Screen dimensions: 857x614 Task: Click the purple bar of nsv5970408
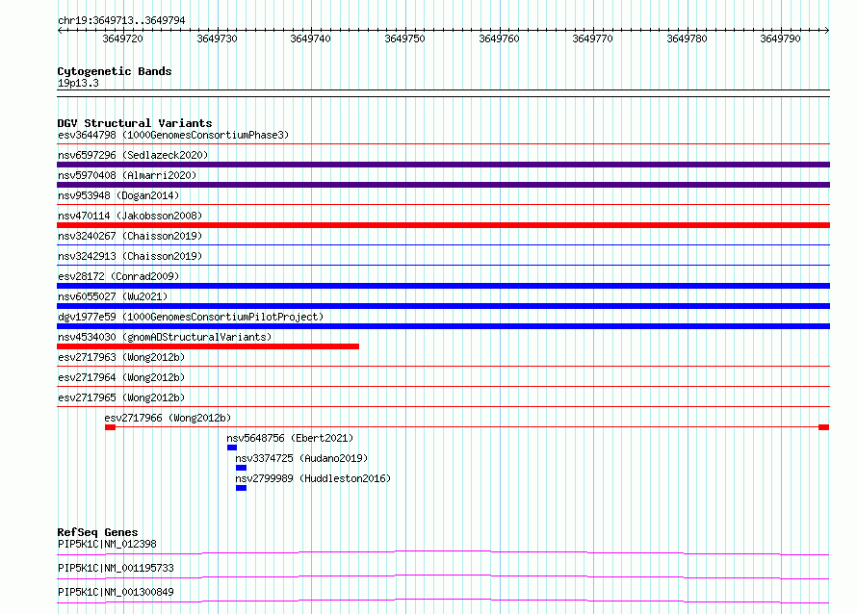443,185
